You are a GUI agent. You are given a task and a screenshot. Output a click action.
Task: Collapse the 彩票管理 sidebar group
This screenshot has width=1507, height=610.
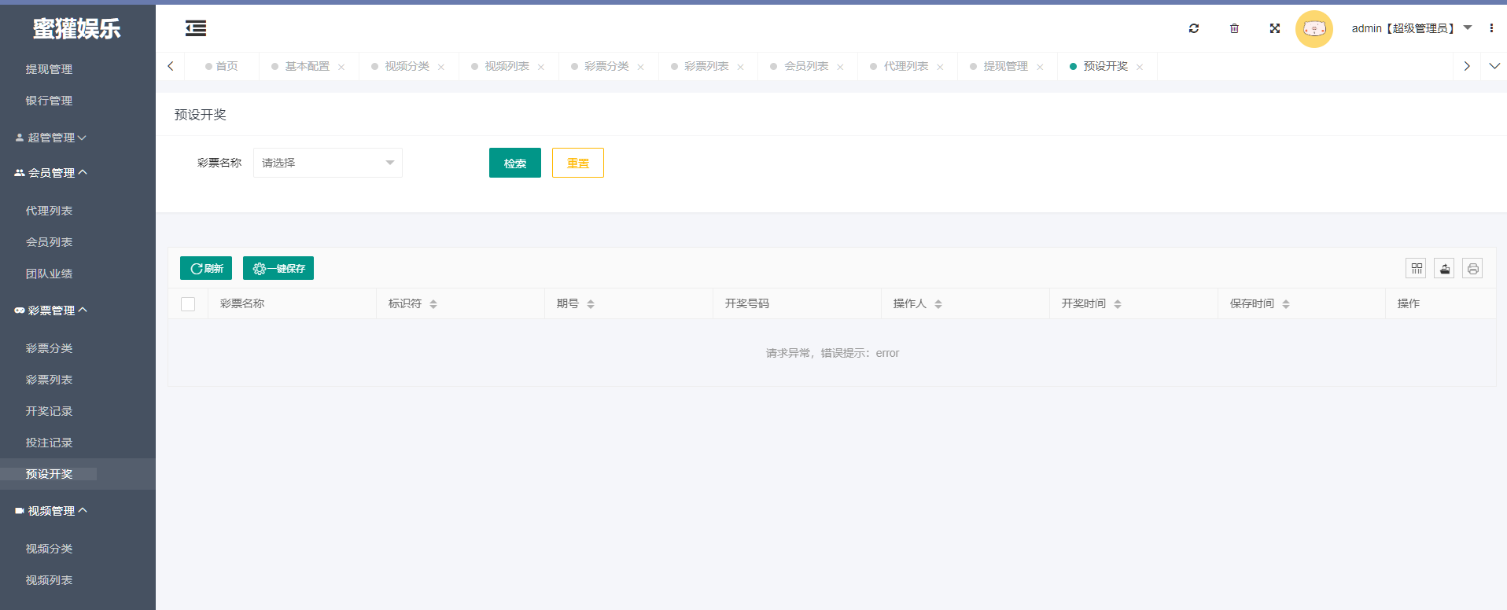(52, 311)
